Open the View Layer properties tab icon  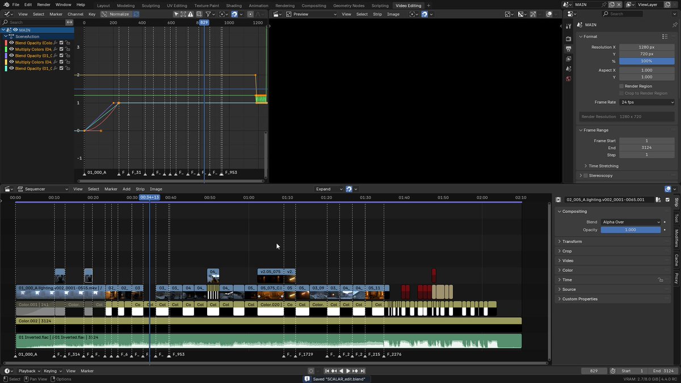pos(569,58)
